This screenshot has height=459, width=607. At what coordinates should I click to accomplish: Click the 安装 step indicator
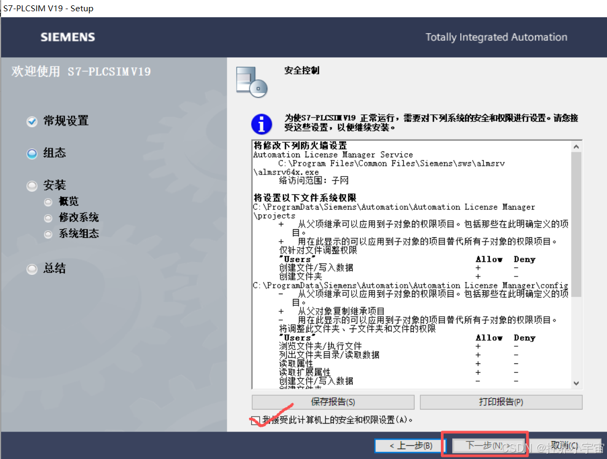tap(32, 186)
